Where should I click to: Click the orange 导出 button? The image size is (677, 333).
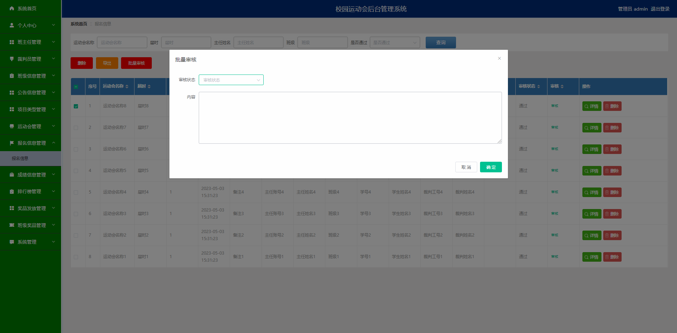tap(107, 63)
